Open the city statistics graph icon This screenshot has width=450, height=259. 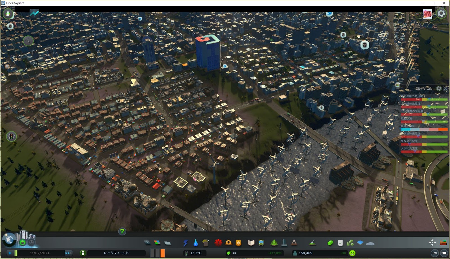coord(34,13)
